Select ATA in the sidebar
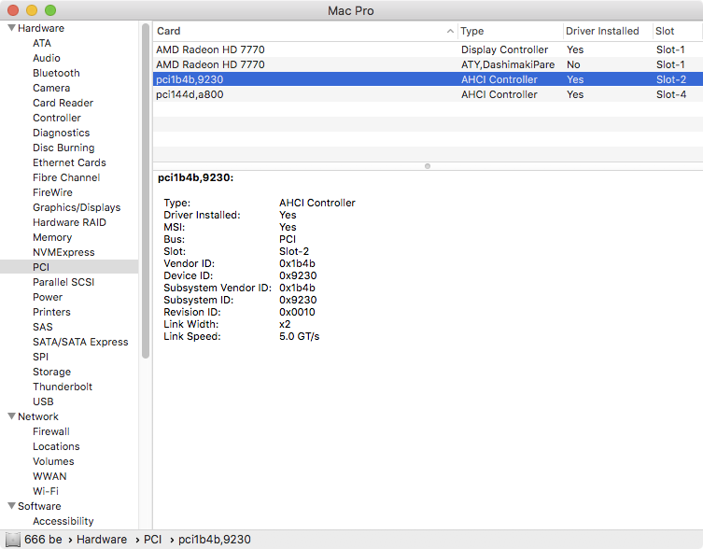The image size is (703, 549). 42,43
